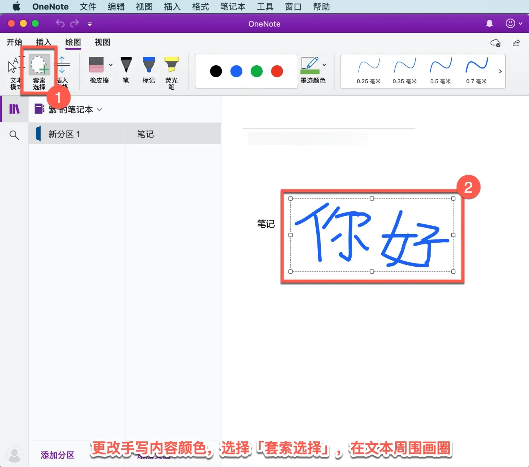
Task: Expand the 紫 的笔记本 notebook selector
Action: pos(99,109)
